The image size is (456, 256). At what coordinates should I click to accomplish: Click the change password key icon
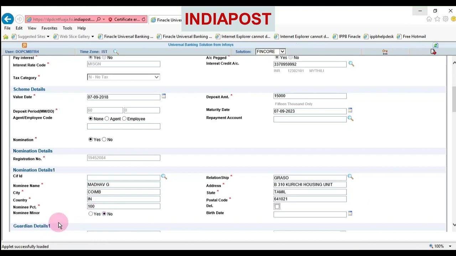[385, 52]
